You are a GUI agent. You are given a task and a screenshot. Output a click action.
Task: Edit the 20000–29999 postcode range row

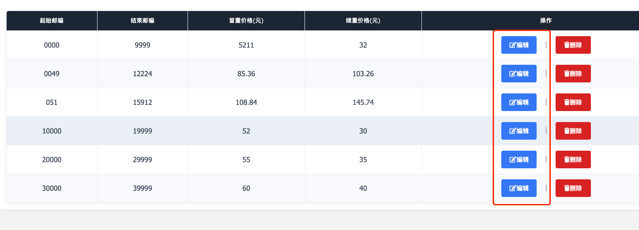[519, 160]
